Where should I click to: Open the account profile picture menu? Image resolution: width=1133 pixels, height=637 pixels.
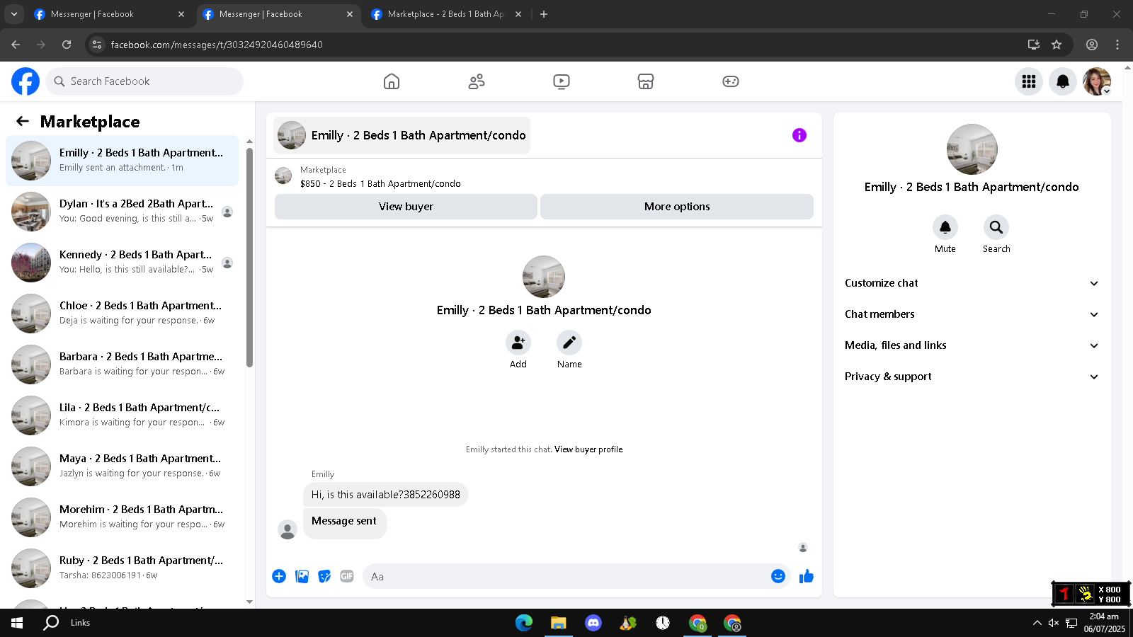click(x=1097, y=81)
